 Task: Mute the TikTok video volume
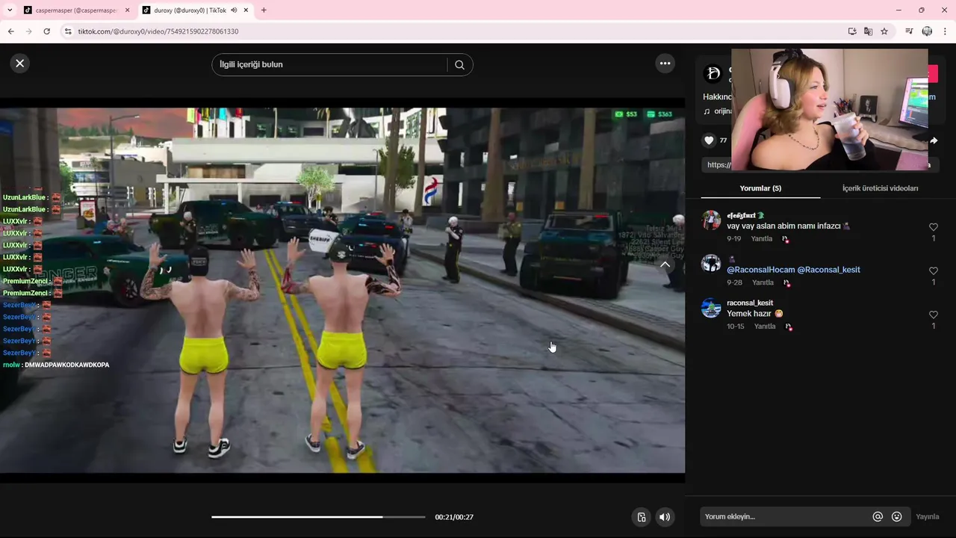[x=664, y=517]
